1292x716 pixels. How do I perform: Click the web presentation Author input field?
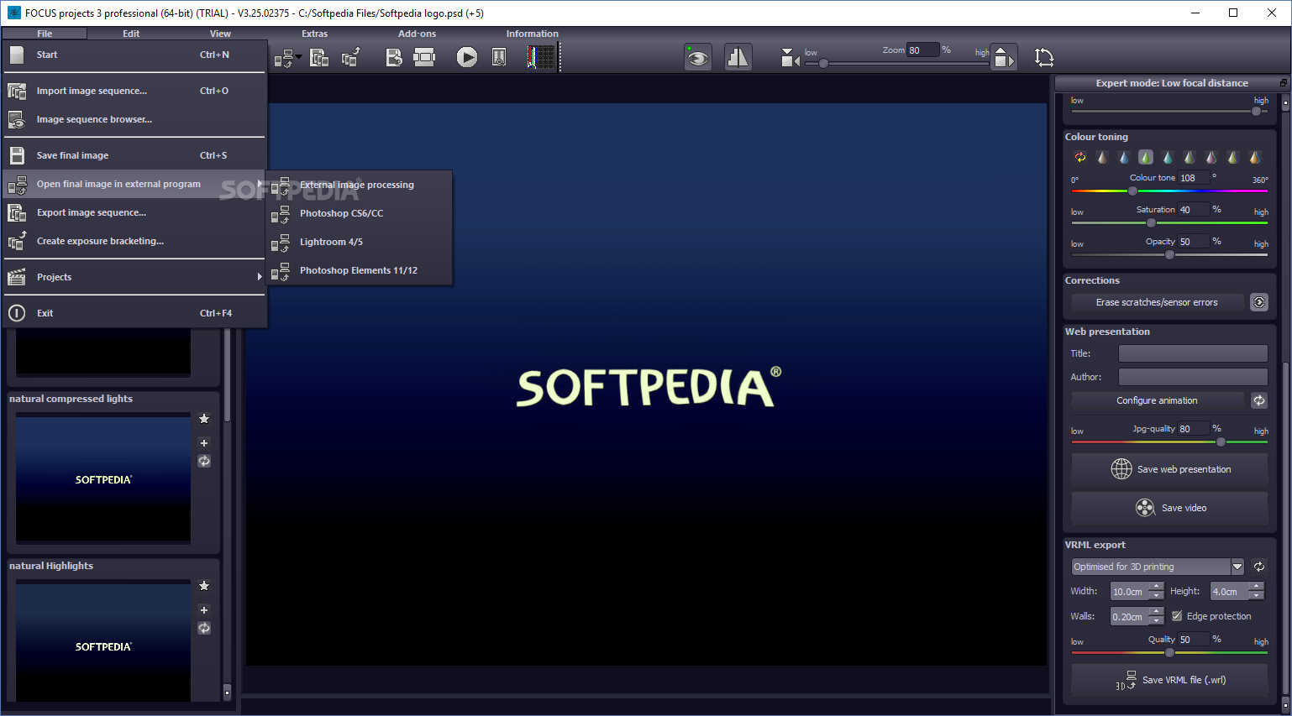[1193, 377]
